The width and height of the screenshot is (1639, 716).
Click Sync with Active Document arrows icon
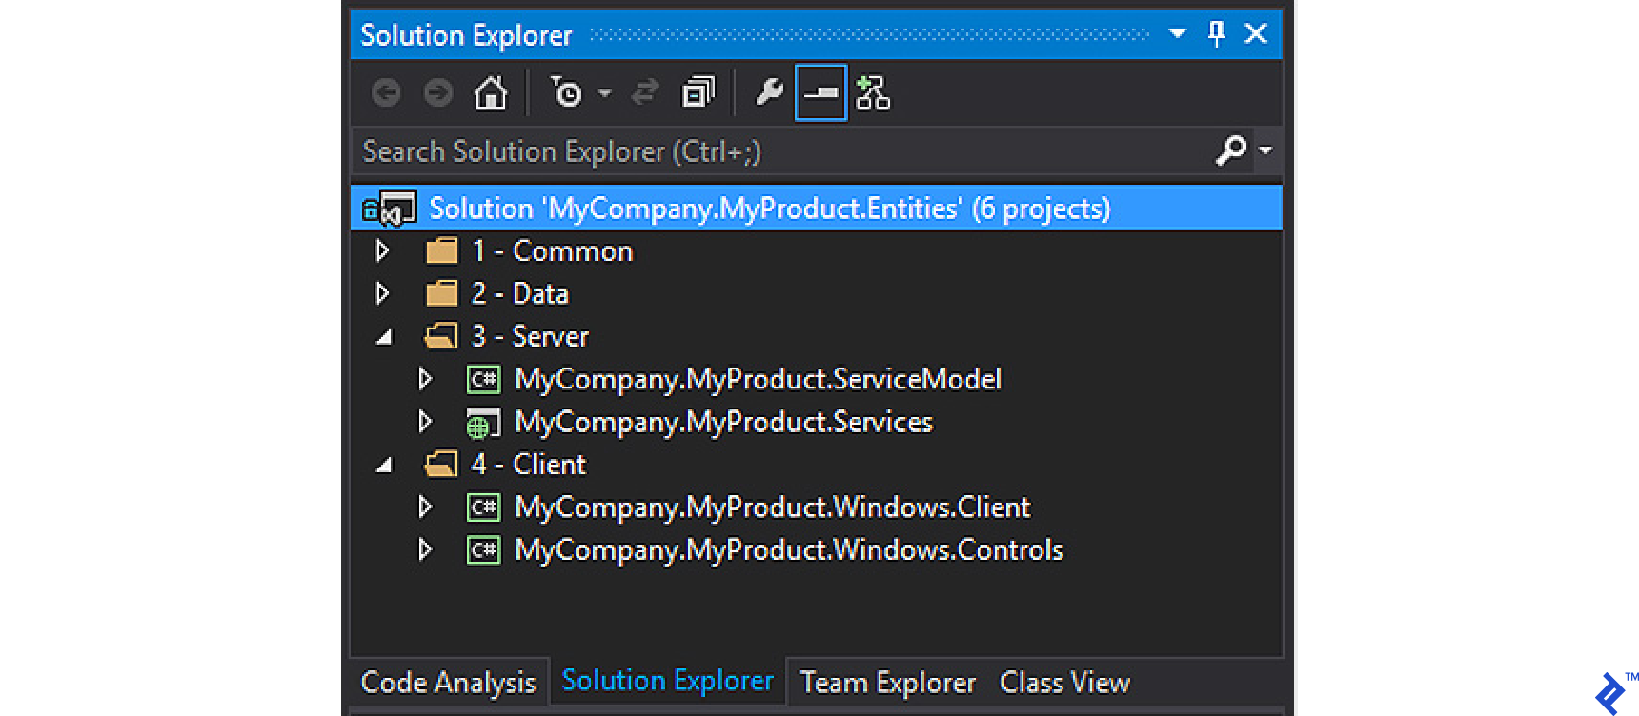click(645, 92)
